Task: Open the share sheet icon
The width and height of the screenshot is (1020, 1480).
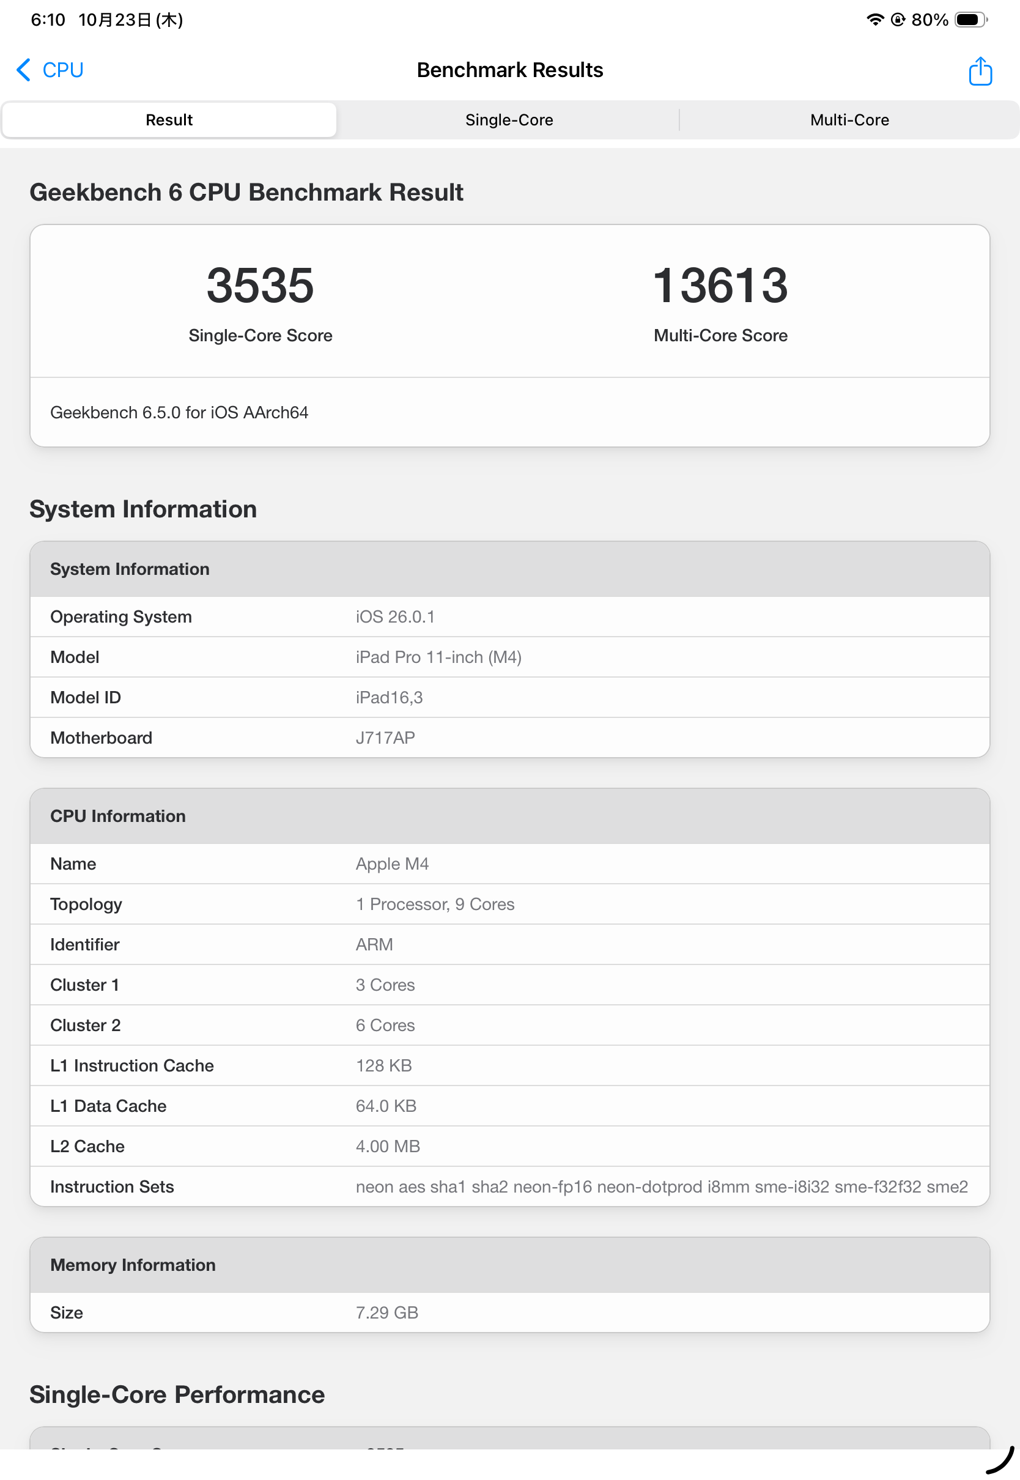Action: click(979, 70)
